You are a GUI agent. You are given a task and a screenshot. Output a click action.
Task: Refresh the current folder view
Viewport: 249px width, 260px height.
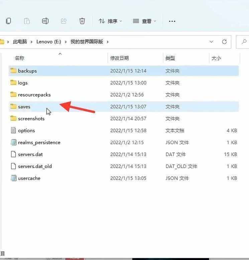224,42
